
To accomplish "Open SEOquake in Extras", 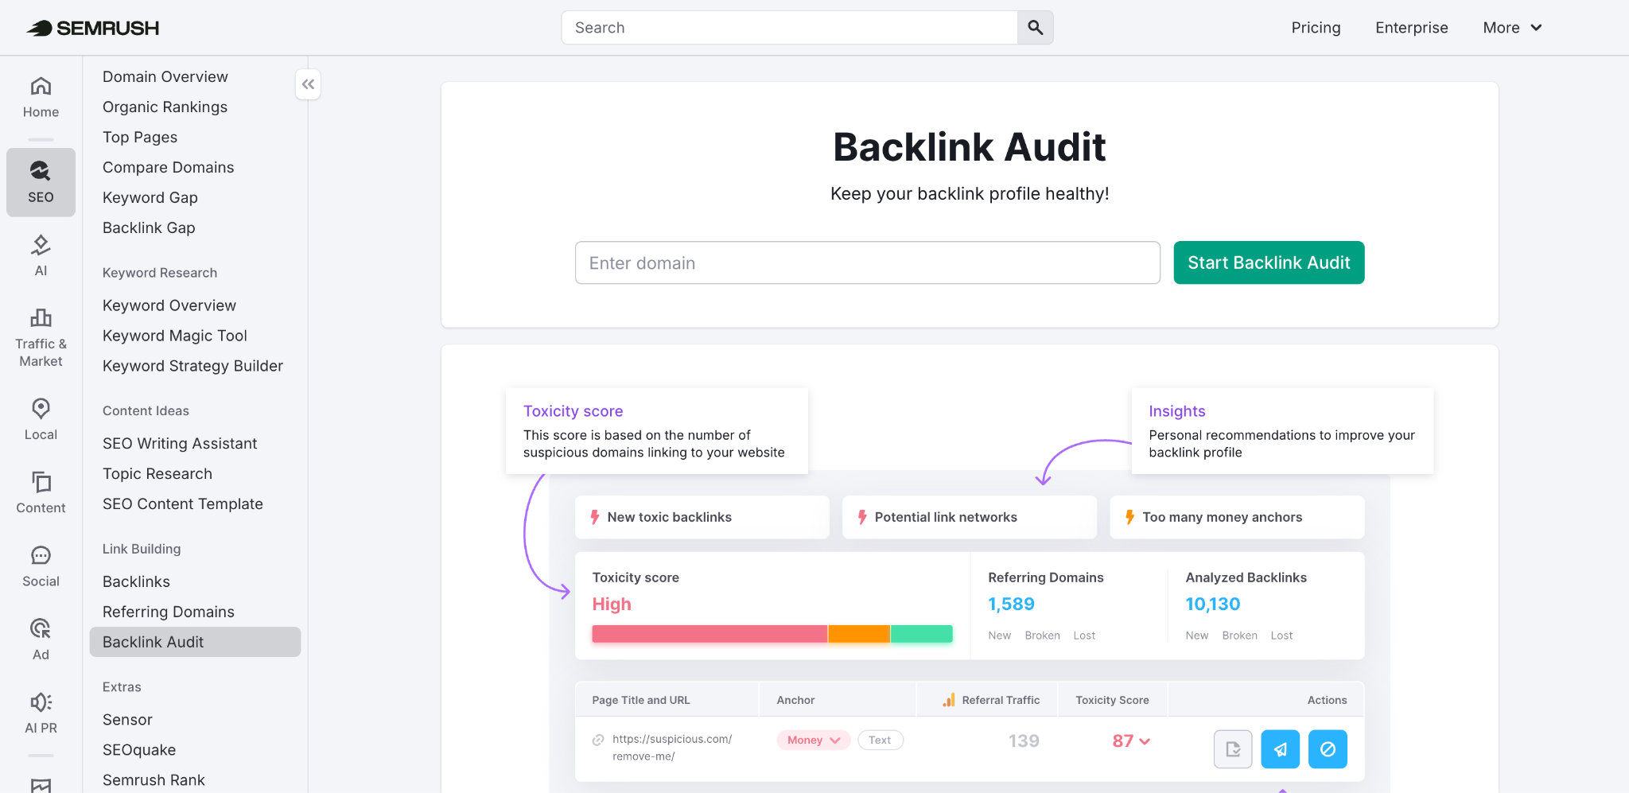I will [139, 750].
